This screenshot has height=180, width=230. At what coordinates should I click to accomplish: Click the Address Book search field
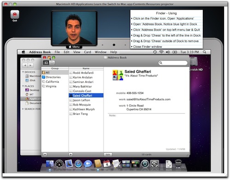pyautogui.click(x=173, y=63)
